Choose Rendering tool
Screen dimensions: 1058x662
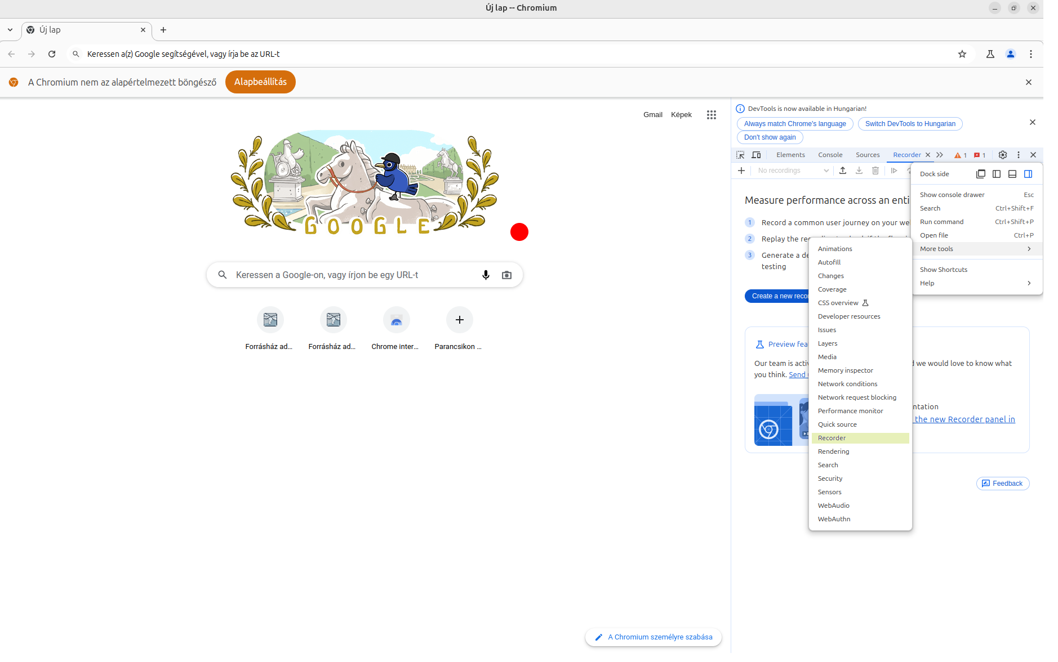pos(860,451)
